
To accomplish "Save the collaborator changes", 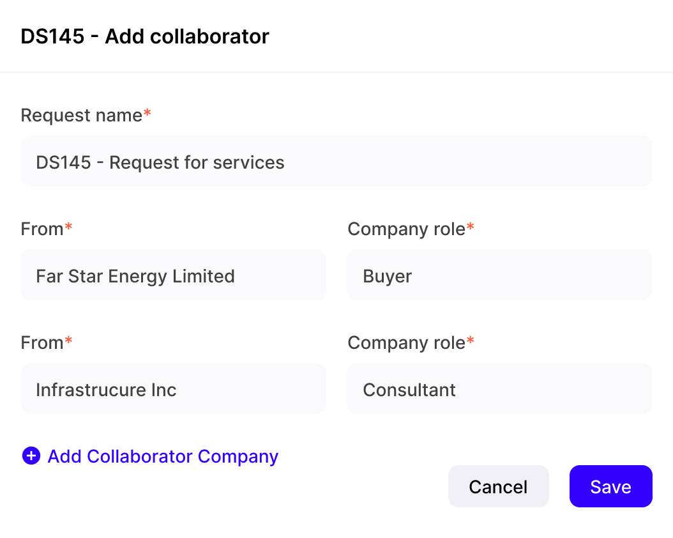I will (610, 487).
